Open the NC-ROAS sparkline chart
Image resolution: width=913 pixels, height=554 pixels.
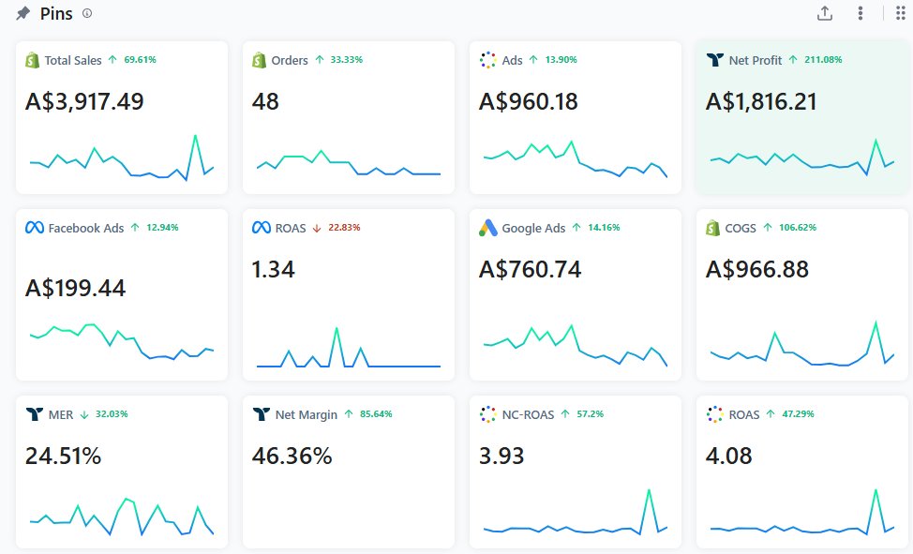click(576, 512)
